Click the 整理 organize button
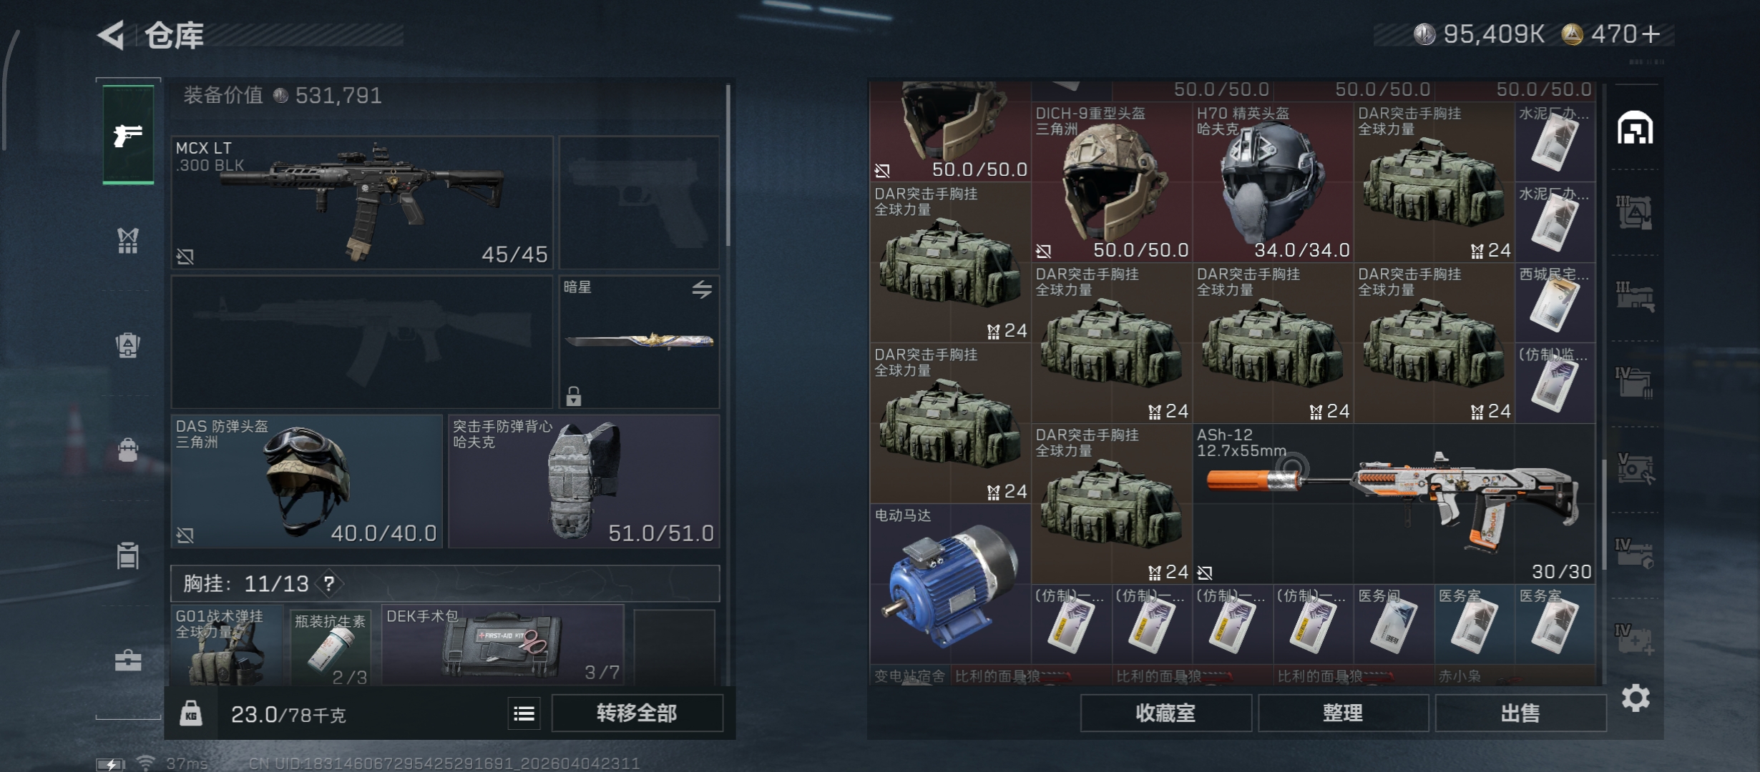Image resolution: width=1760 pixels, height=772 pixels. (x=1343, y=713)
